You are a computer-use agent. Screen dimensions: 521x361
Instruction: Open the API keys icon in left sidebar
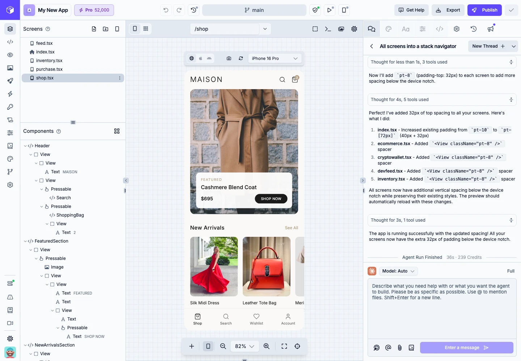point(10,107)
